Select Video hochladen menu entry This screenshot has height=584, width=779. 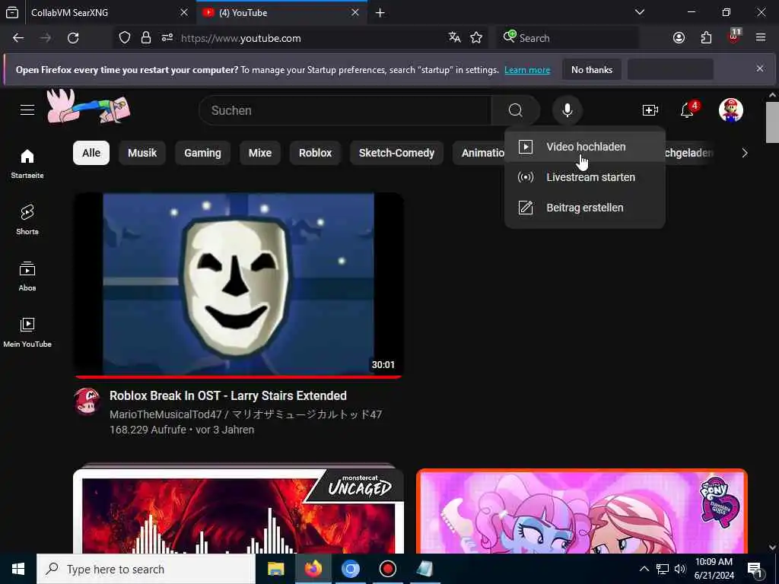585,147
